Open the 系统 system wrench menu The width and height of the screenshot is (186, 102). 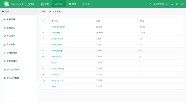pos(86,4)
